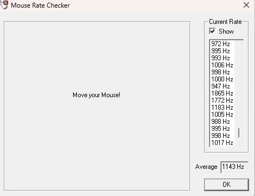This screenshot has height=196, width=255.
Task: Select the 1005 Hz list entry
Action: pos(222,115)
